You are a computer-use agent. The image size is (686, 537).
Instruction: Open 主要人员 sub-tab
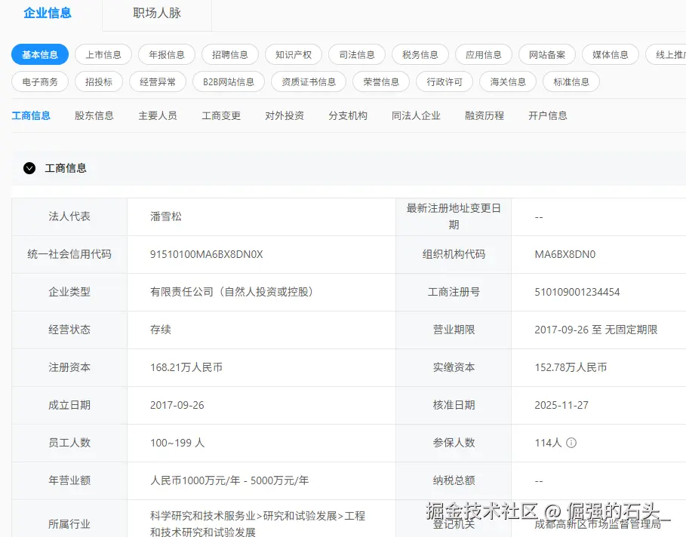158,115
